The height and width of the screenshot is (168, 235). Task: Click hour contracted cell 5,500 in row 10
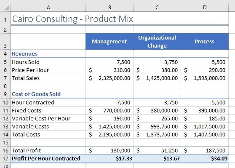coord(205,102)
